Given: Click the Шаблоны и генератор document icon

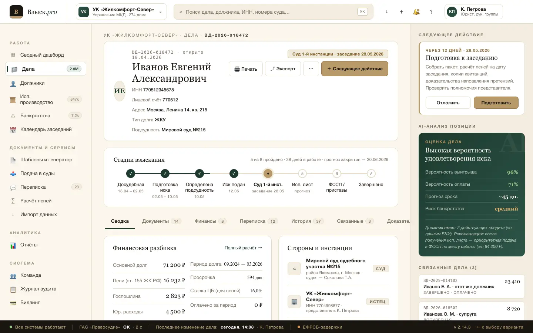Looking at the screenshot, I should click(13, 160).
